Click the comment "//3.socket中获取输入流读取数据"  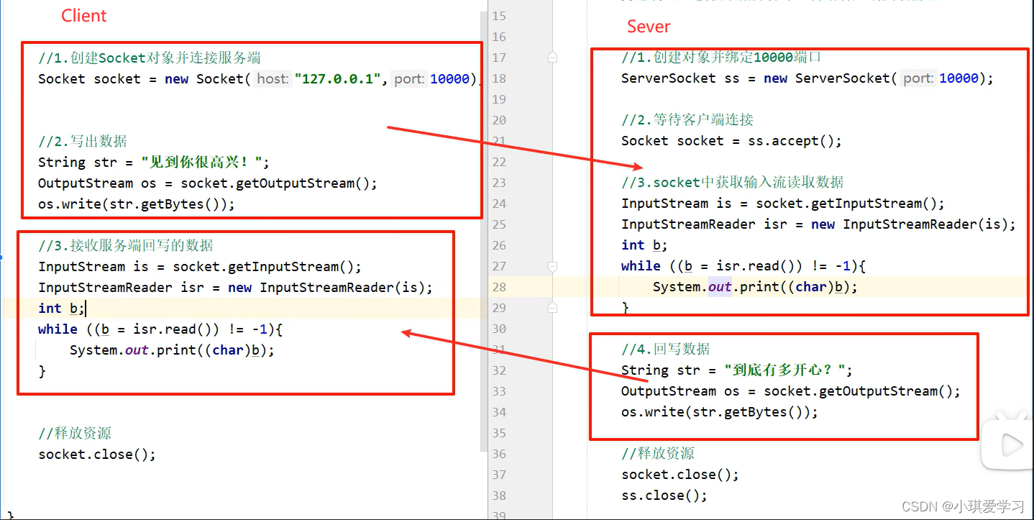point(733,183)
